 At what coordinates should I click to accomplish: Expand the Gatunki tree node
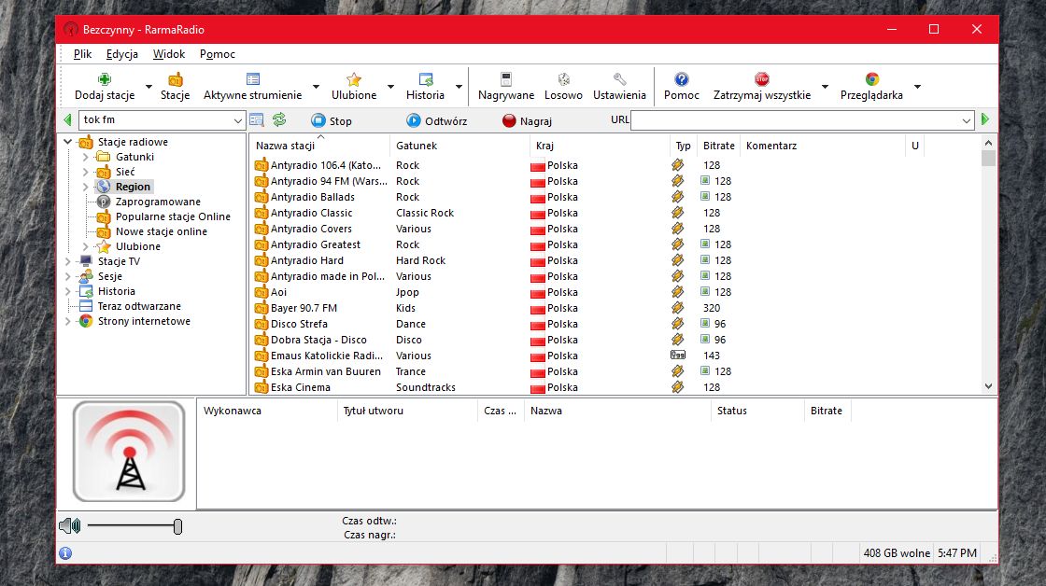[85, 158]
